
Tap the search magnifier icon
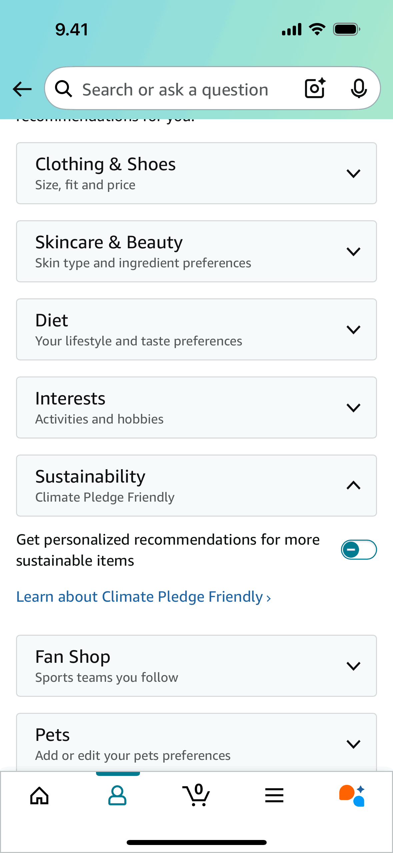pos(63,89)
